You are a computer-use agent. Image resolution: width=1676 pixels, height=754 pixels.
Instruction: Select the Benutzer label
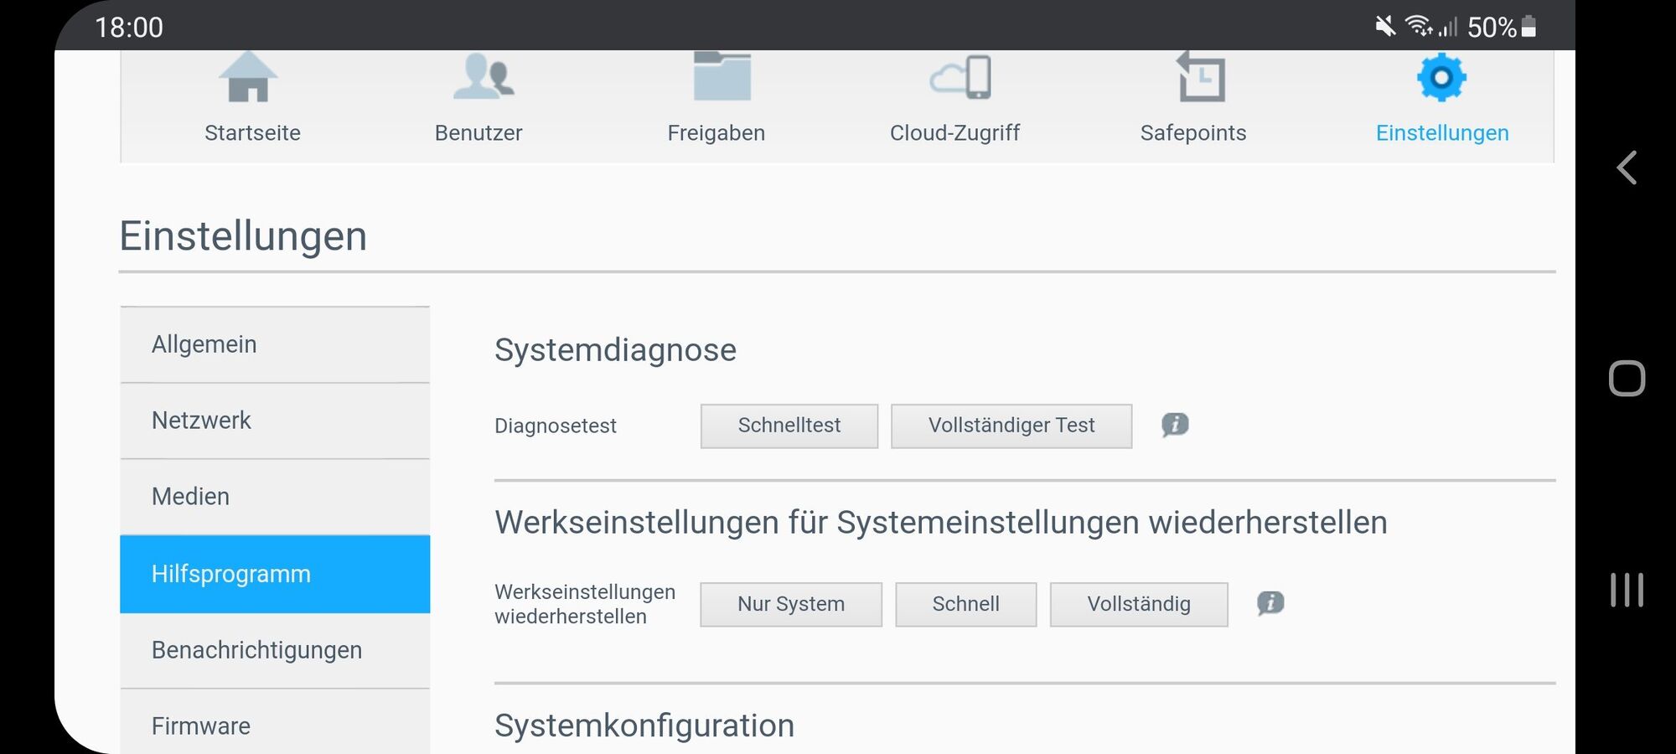coord(478,133)
